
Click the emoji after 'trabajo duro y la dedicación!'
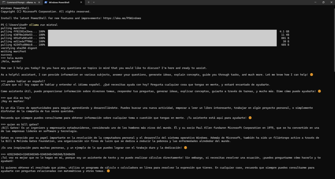[x=185, y=147]
